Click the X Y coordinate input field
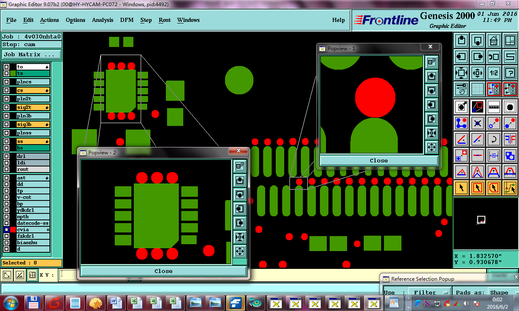The height and width of the screenshot is (311, 519). click(68, 275)
